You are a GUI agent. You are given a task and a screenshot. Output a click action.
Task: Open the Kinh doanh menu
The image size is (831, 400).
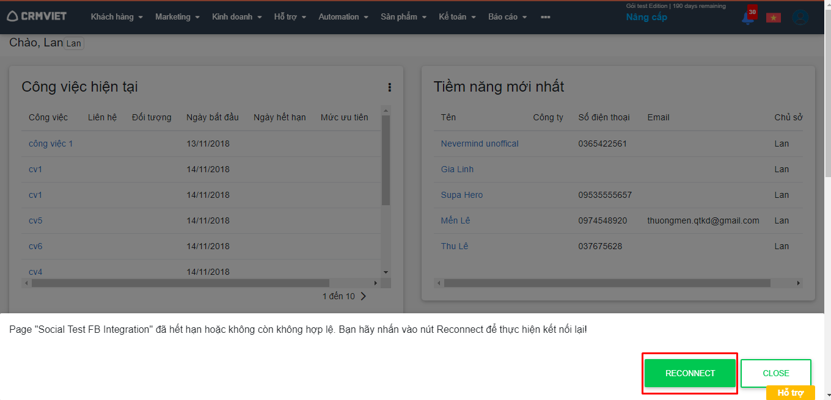237,17
